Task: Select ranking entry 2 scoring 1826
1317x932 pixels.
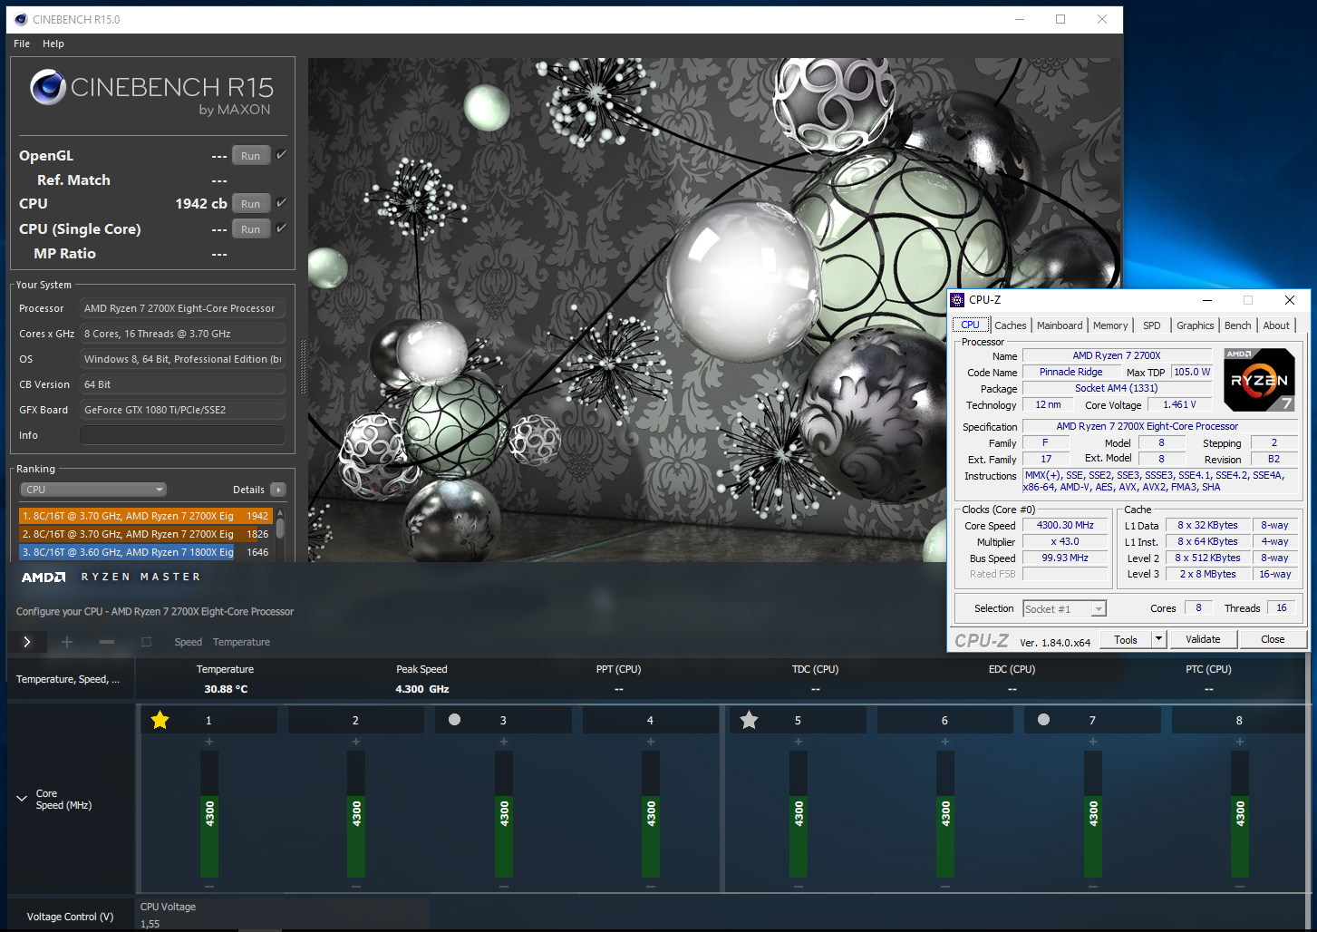Action: coord(146,534)
